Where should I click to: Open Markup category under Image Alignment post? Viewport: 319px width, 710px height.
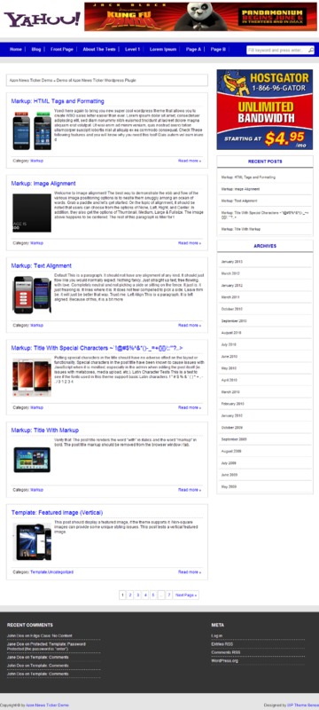tap(36, 242)
